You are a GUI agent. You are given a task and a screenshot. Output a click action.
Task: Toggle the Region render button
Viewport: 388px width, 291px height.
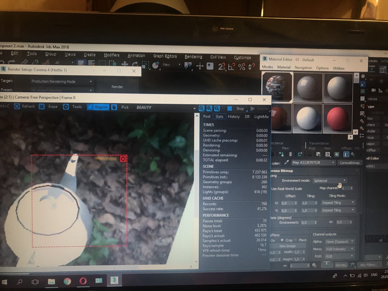click(98, 107)
